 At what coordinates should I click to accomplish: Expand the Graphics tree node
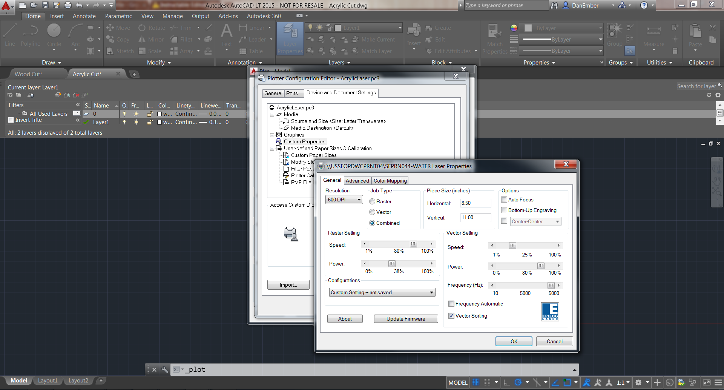coord(272,135)
